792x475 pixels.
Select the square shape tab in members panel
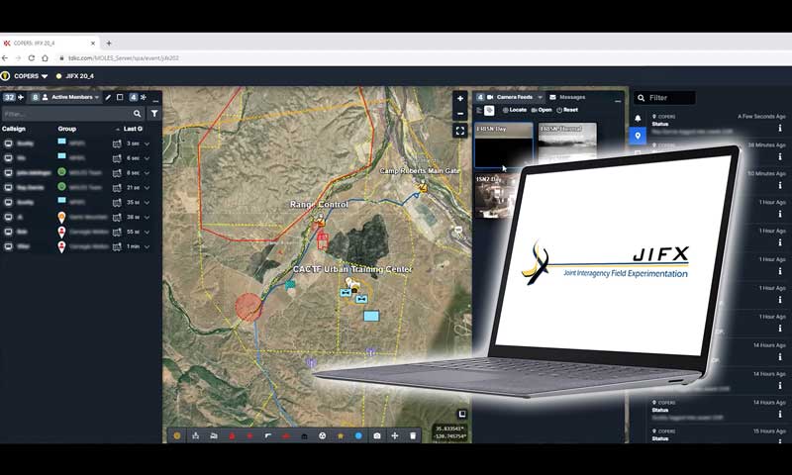click(x=120, y=97)
